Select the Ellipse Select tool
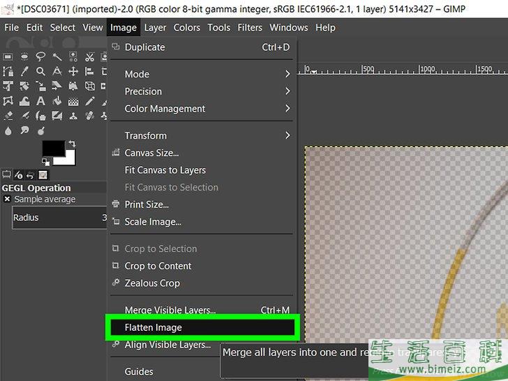 coord(24,57)
